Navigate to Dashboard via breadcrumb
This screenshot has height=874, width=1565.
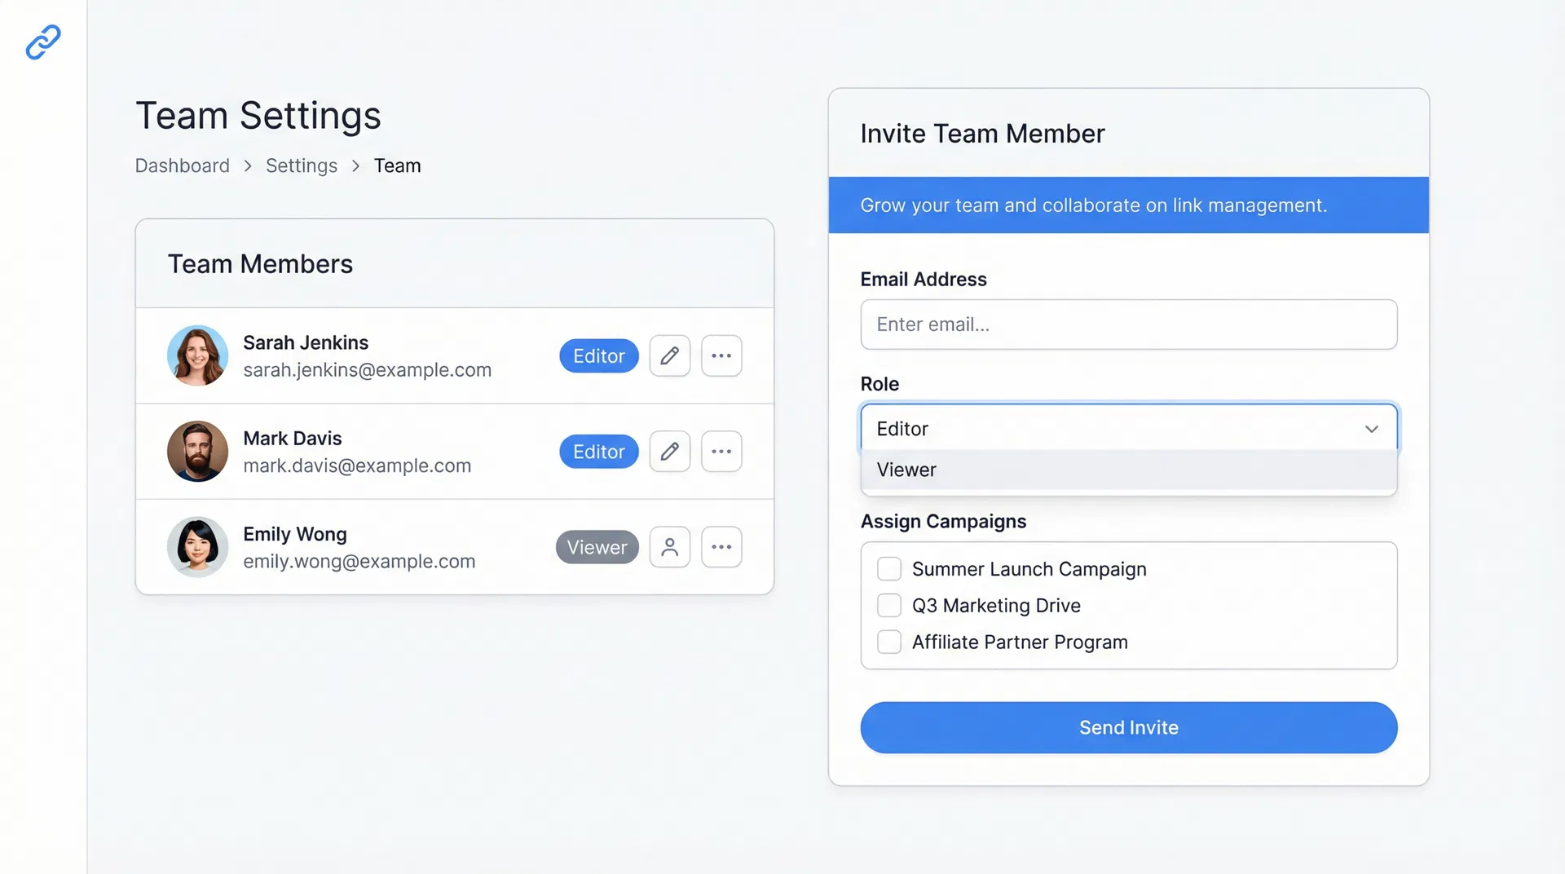click(182, 166)
